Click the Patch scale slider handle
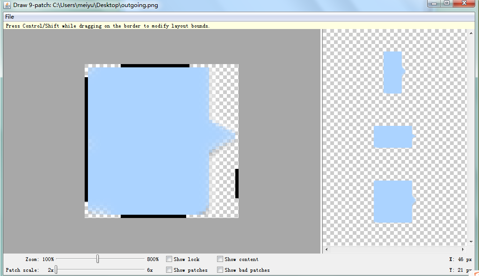This screenshot has width=479, height=276. pos(56,269)
